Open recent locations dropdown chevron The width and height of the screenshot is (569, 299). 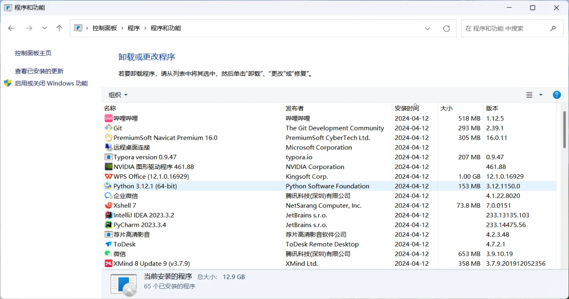point(44,28)
